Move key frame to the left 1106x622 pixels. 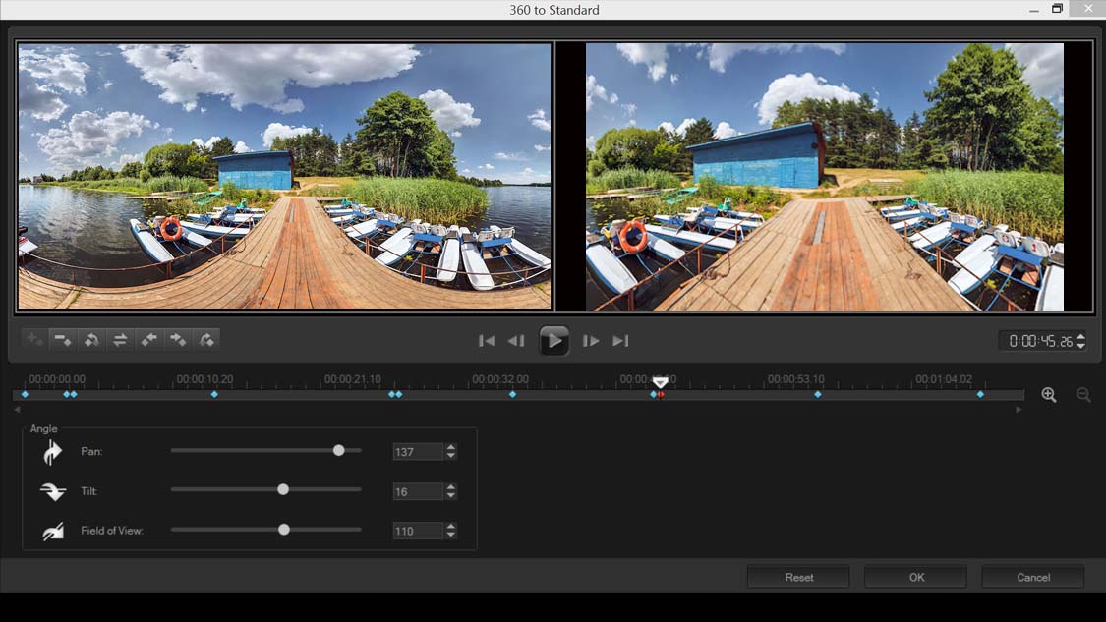pos(148,340)
